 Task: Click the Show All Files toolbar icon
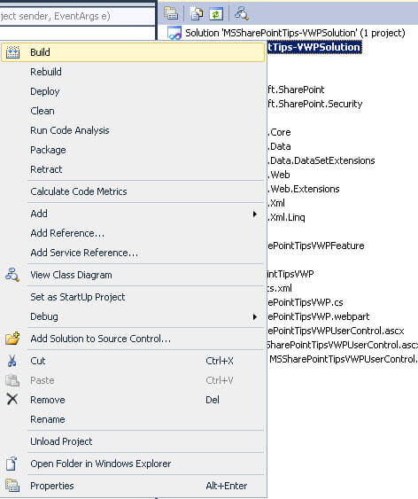point(196,13)
